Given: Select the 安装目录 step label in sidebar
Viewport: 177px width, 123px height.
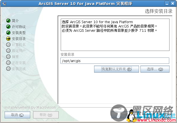Looking at the screenshot, I should point(19,39).
